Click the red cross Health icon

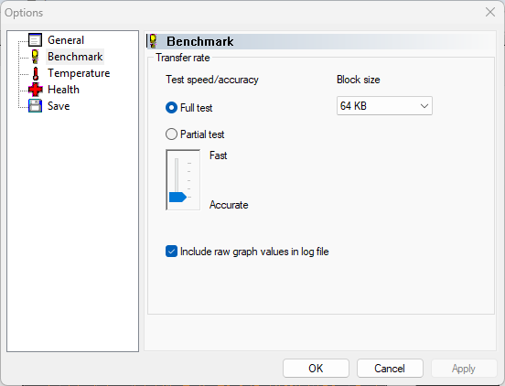(x=36, y=90)
